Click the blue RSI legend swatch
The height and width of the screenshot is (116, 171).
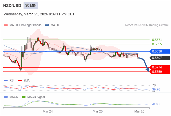[6, 81]
